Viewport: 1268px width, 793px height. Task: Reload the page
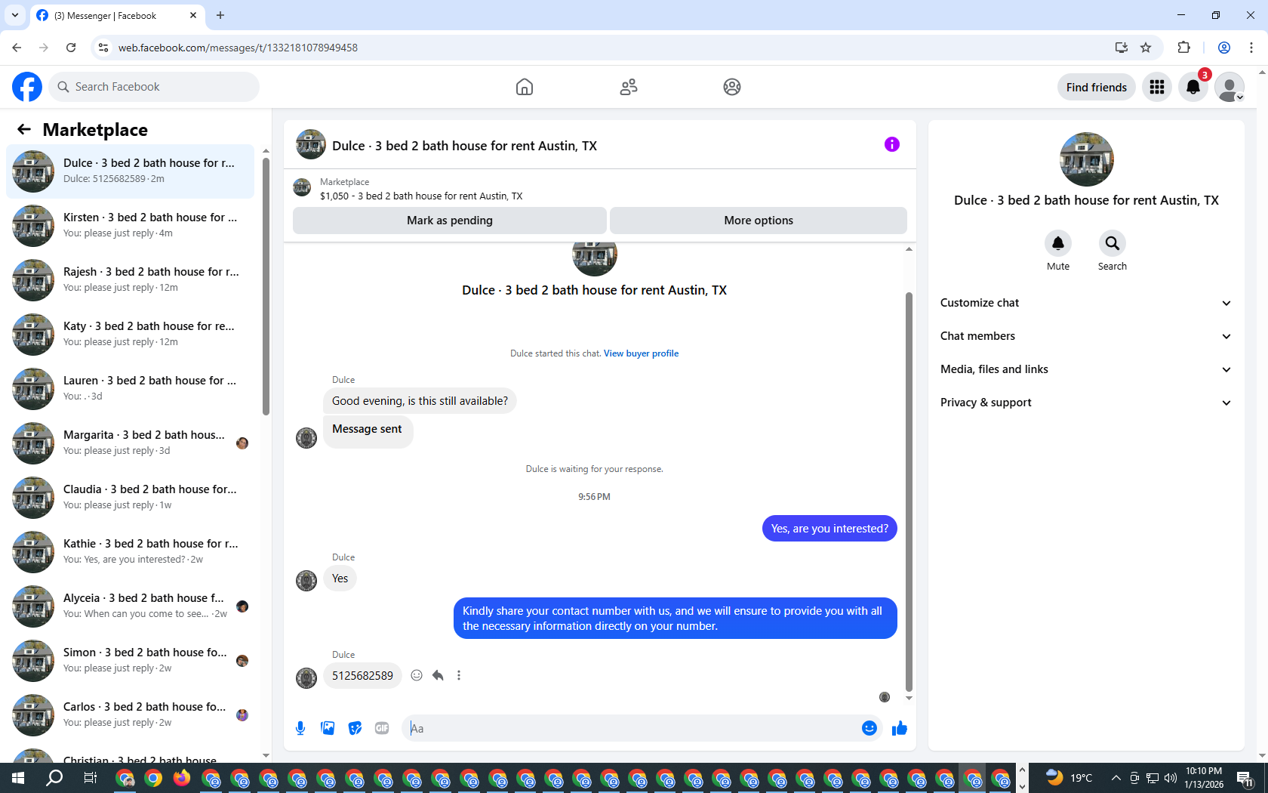(x=71, y=48)
